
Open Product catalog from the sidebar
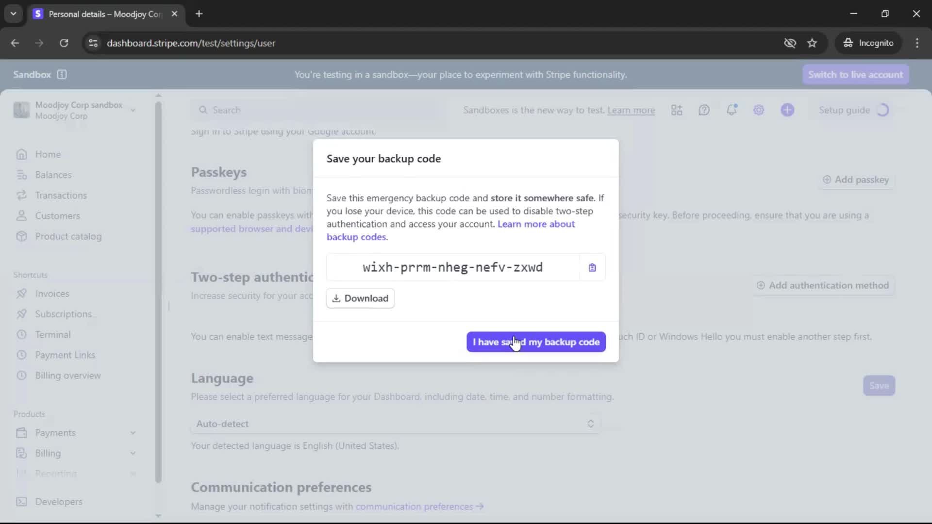click(x=68, y=236)
